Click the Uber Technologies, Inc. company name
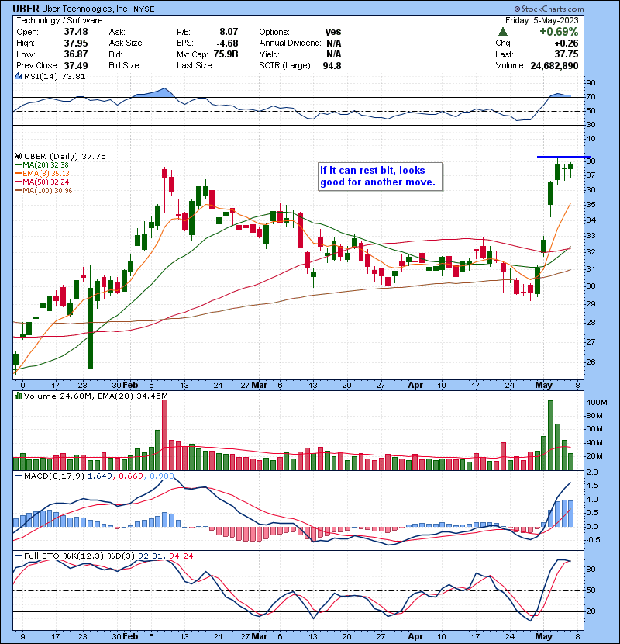 [86, 9]
